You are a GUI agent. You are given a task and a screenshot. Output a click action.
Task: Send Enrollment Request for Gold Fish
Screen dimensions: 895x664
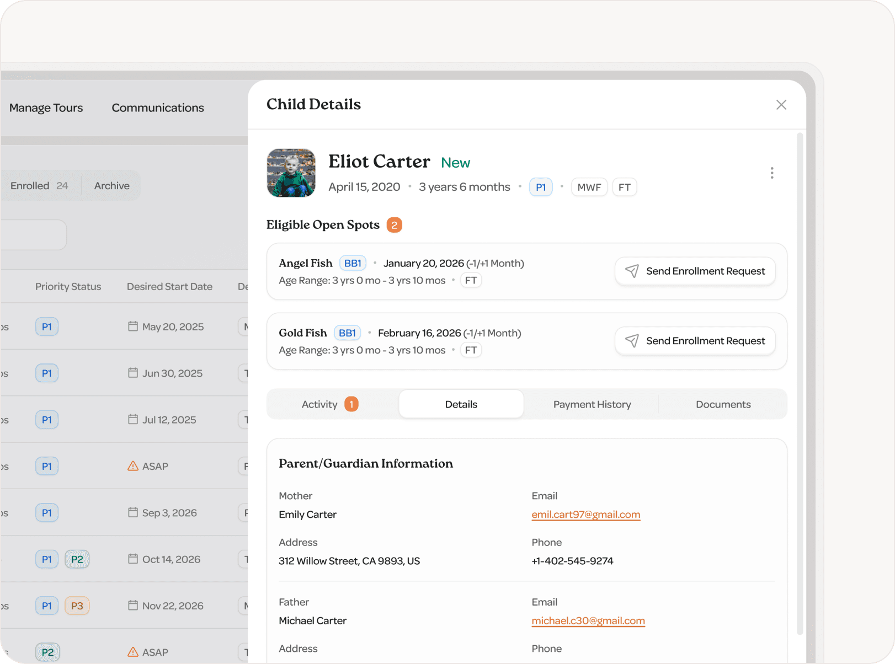pos(695,341)
